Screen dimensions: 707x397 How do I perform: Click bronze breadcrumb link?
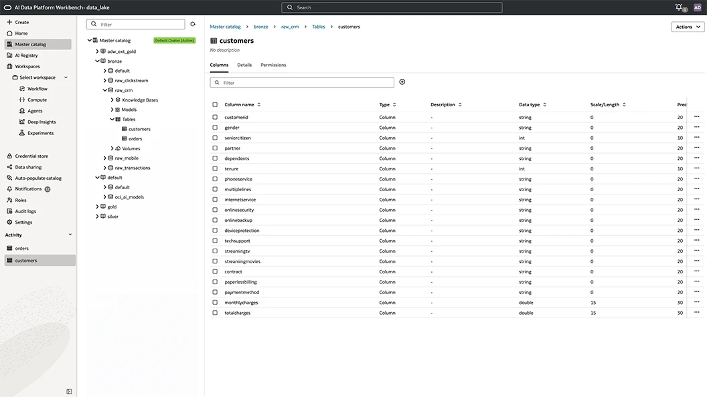click(x=260, y=27)
